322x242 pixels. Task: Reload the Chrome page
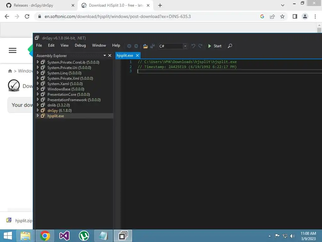27,16
